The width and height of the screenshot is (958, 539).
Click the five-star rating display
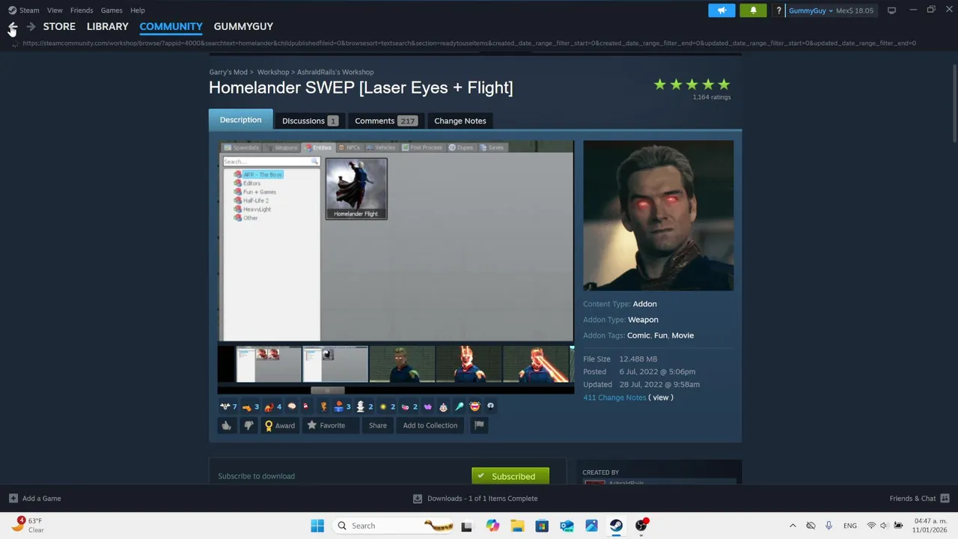point(692,85)
